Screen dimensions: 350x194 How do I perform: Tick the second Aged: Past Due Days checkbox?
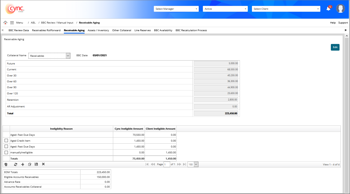tap(6, 146)
